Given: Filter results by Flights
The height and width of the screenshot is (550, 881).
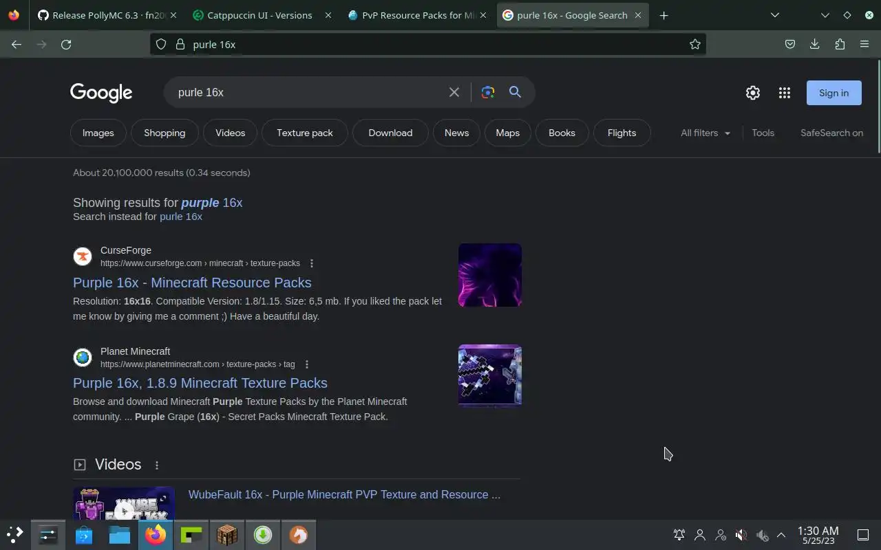Looking at the screenshot, I should [622, 133].
